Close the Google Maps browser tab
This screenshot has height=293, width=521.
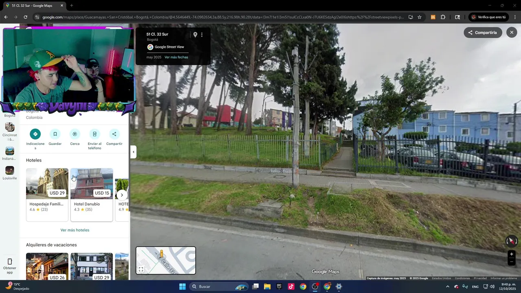62,6
